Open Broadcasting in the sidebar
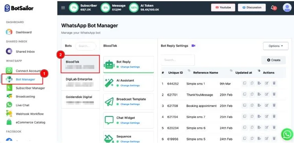 [25, 97]
